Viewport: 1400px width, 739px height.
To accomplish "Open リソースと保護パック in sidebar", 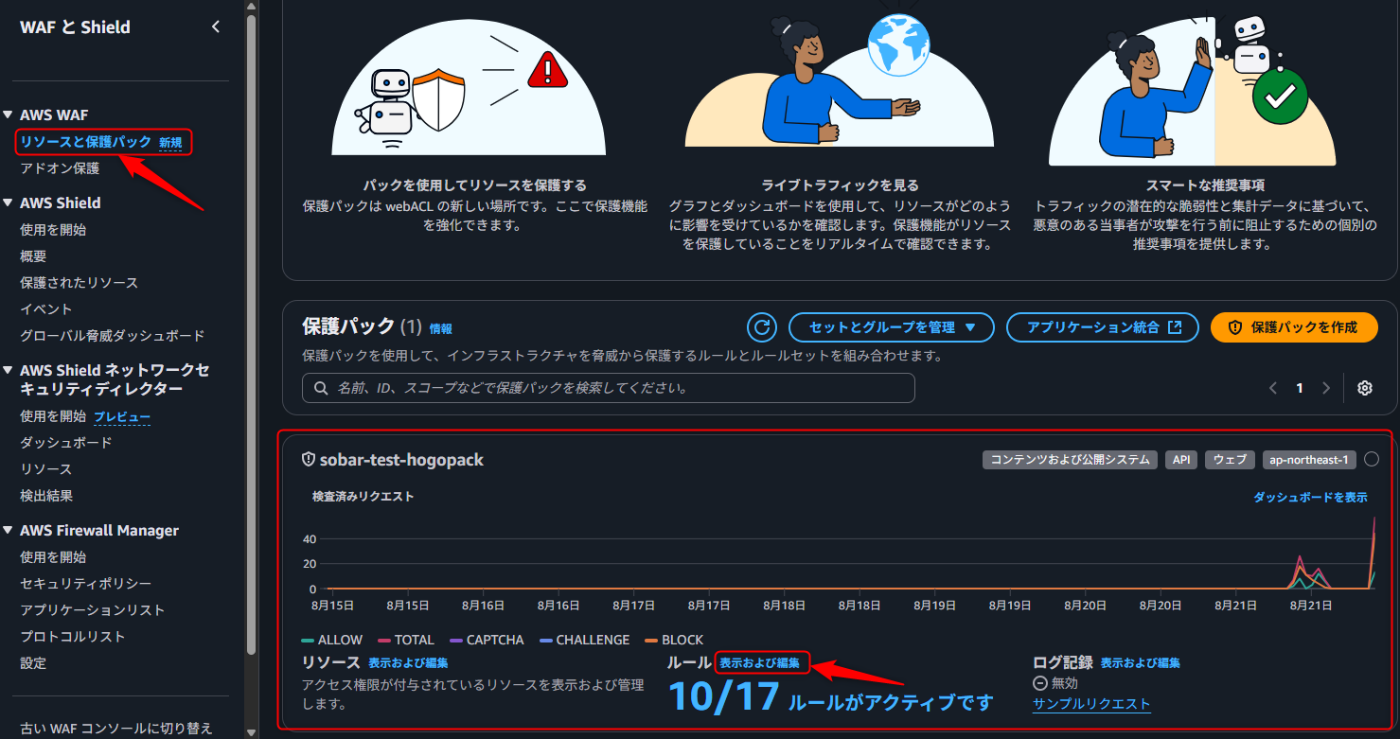I will [x=86, y=142].
